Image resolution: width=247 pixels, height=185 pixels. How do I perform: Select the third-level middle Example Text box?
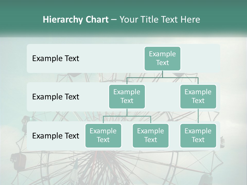pyautogui.click(x=151, y=135)
